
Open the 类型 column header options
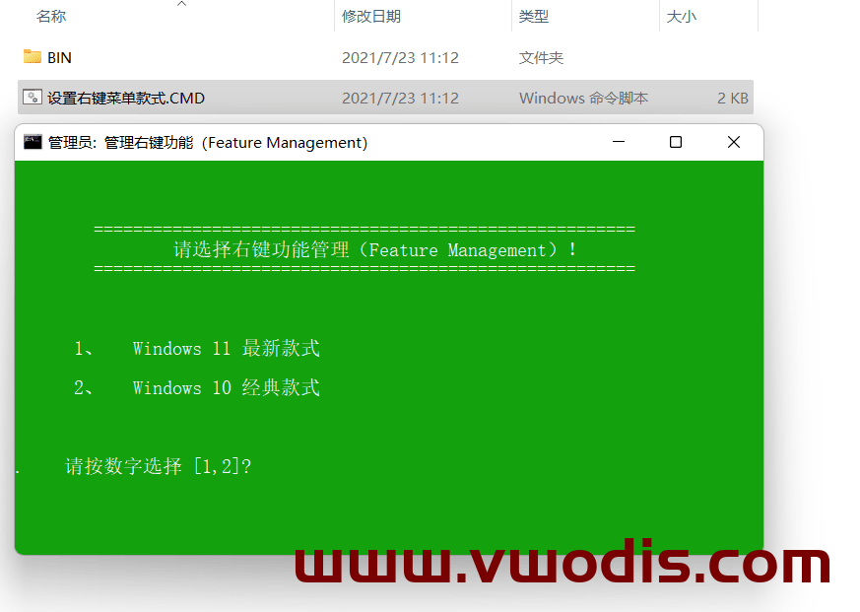tap(530, 16)
